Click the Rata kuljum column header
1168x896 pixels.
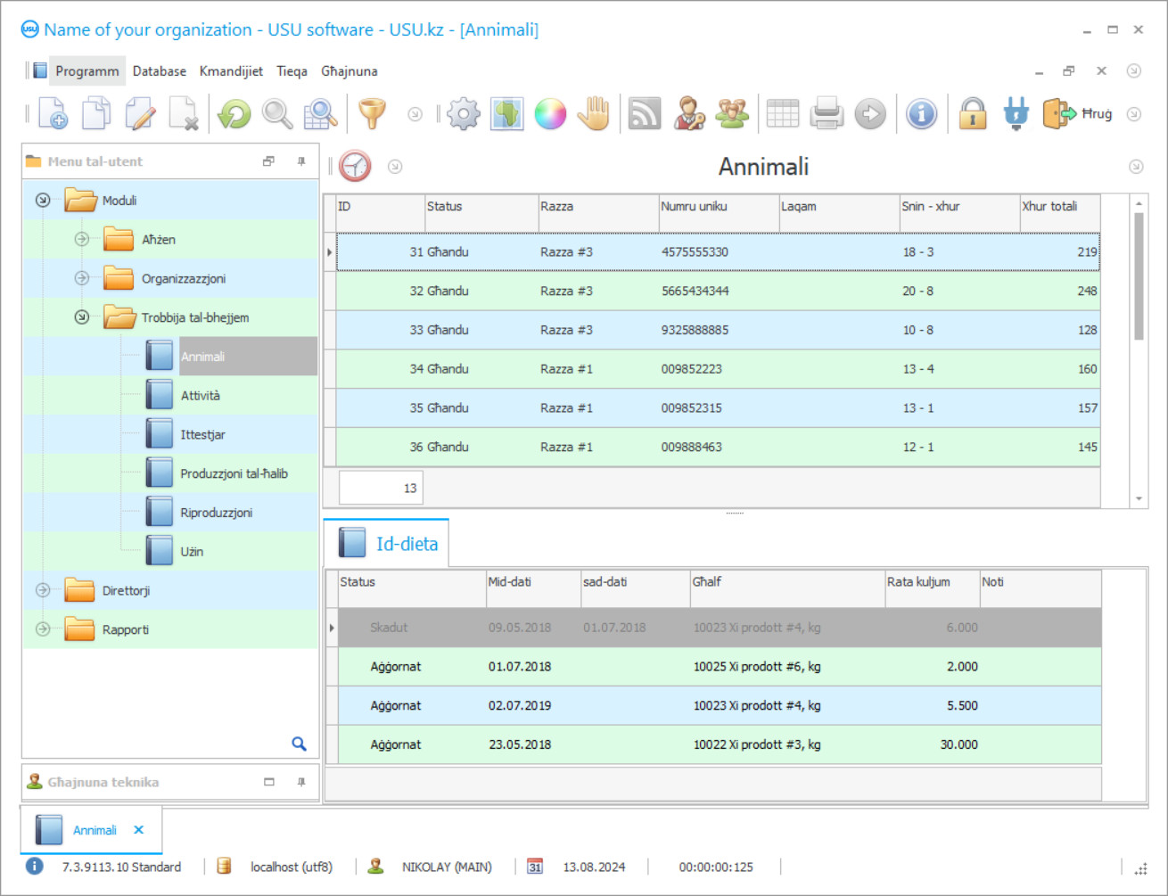click(932, 588)
